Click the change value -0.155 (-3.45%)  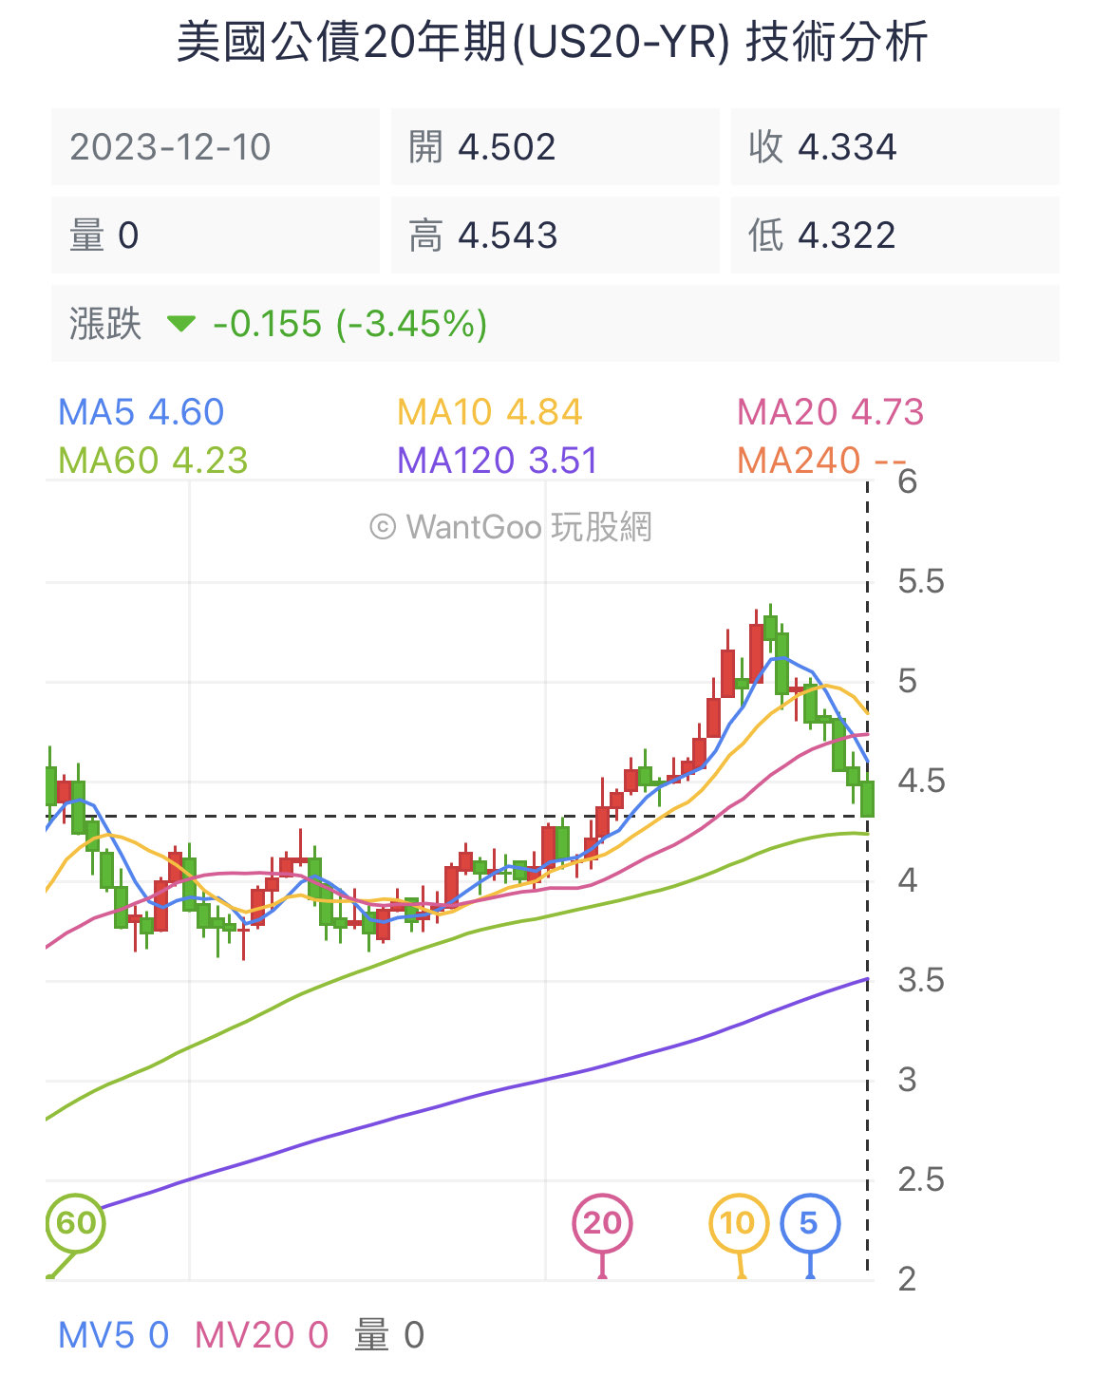pyautogui.click(x=350, y=324)
